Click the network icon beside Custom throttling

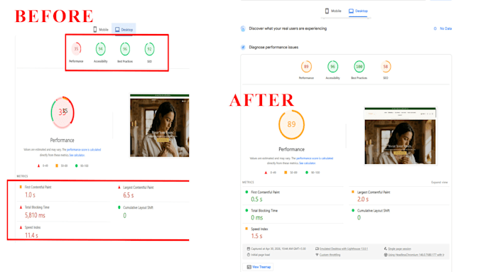click(317, 255)
